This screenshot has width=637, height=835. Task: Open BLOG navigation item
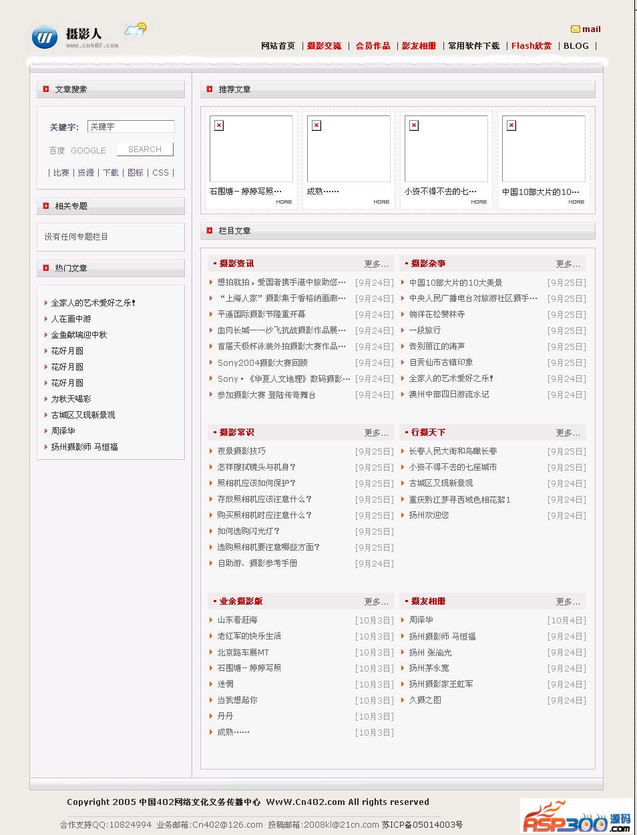(x=576, y=46)
